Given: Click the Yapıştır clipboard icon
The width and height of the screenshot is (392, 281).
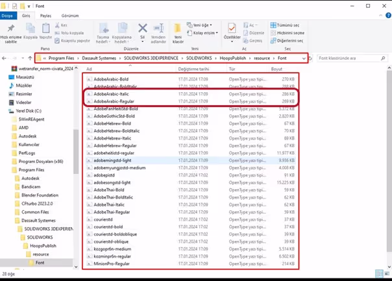Looking at the screenshot, I should [45, 29].
